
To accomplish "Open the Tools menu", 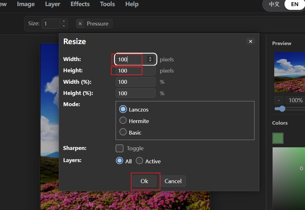I will tap(107, 4).
